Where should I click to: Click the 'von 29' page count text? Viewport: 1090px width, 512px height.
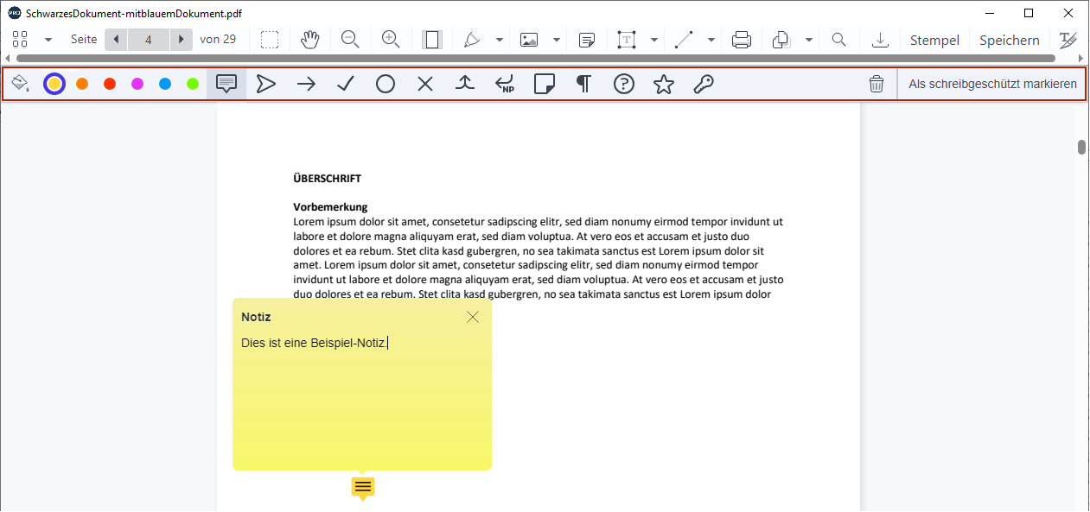218,40
